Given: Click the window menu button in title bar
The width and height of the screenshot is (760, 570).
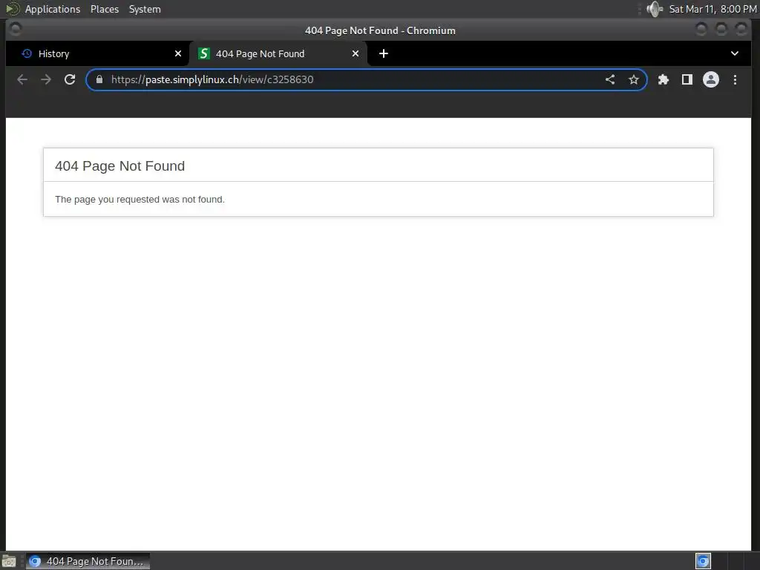Looking at the screenshot, I should pos(15,30).
